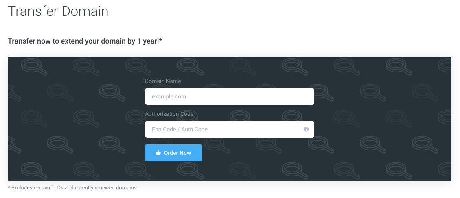Click the "Domain Name" field label

(163, 81)
